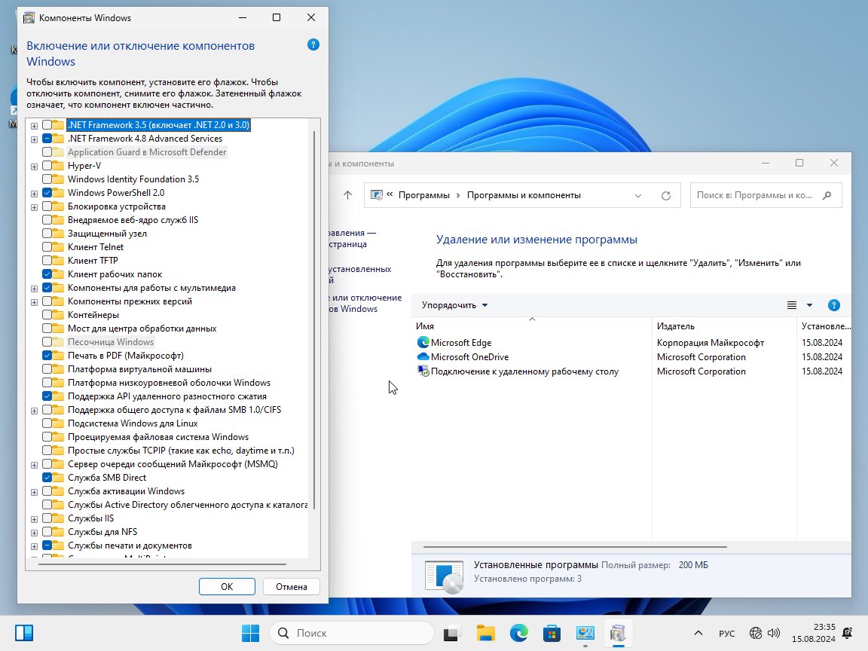868x651 pixels.
Task: Enable the Telnet client (Клиент Telnet) checkbox
Action: 47,247
